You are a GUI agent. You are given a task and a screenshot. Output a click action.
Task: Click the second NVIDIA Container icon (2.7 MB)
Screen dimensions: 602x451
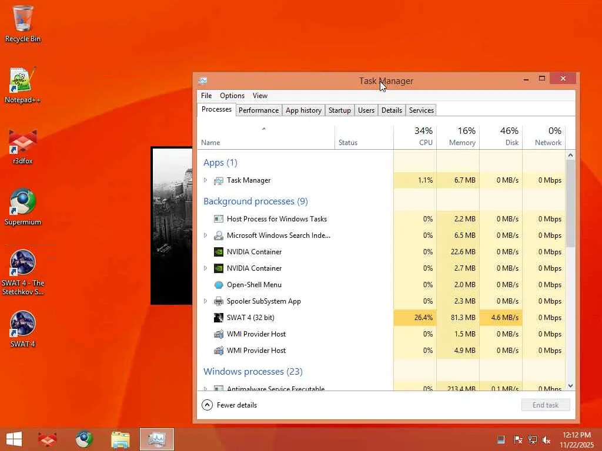click(219, 268)
